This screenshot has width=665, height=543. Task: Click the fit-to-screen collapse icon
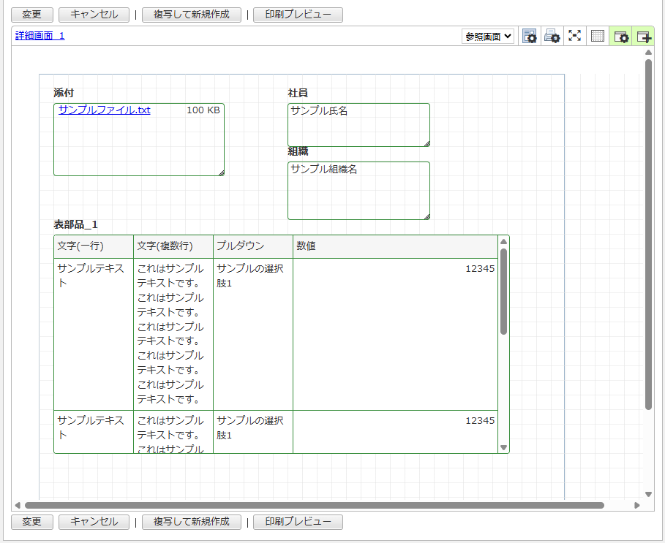575,36
